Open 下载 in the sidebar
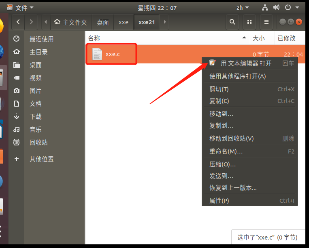Screen dimensions: 309x248 coord(36,117)
